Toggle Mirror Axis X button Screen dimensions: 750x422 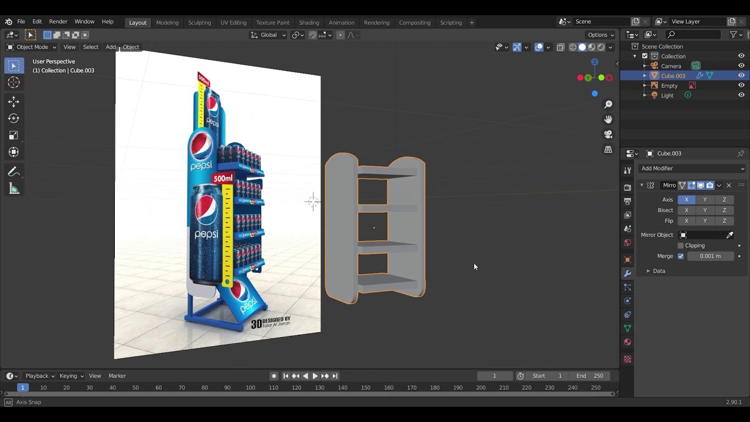pyautogui.click(x=687, y=200)
